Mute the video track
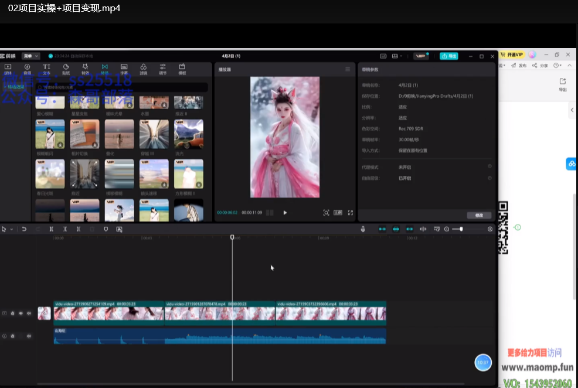The height and width of the screenshot is (388, 578). point(29,313)
